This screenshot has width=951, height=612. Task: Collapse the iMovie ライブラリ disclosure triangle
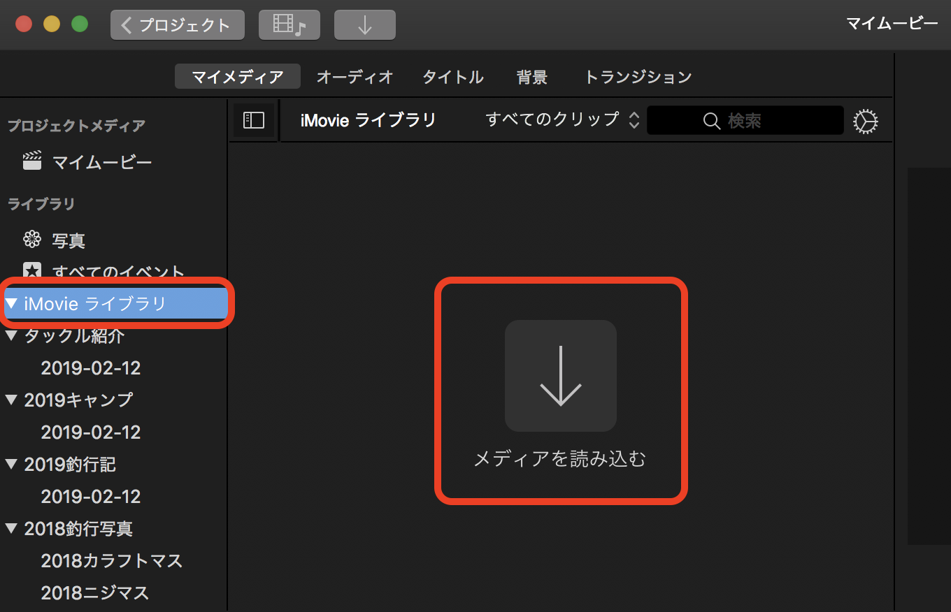tap(11, 303)
